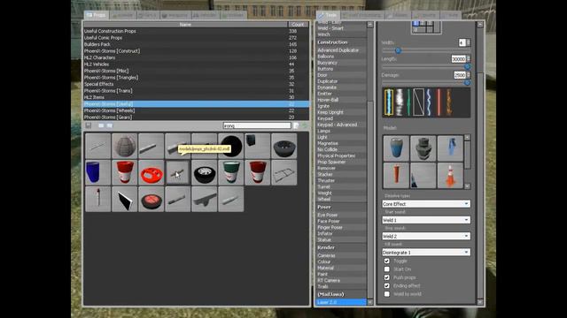Screen dimensions: 567x318
Task: Select the black flat panel prop
Action: pos(124,199)
